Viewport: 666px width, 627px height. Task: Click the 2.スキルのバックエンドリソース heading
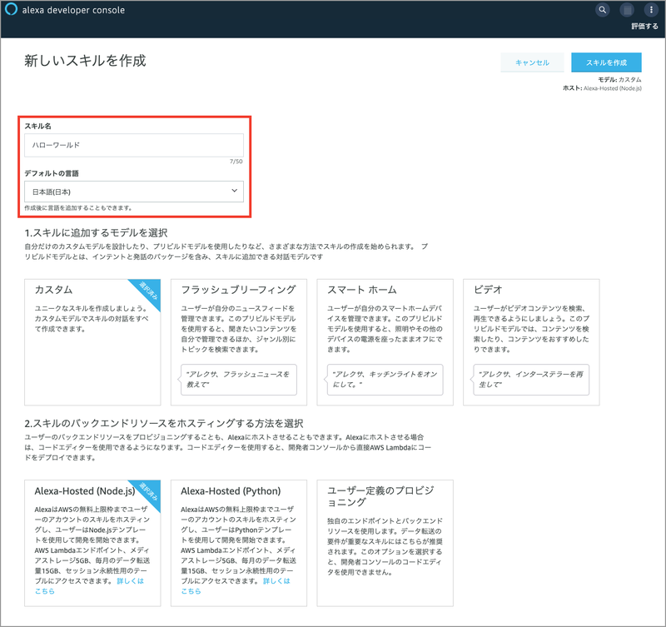tap(163, 424)
